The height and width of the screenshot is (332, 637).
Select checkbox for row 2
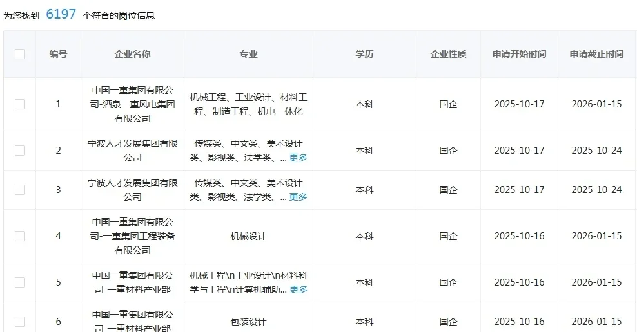tap(20, 151)
